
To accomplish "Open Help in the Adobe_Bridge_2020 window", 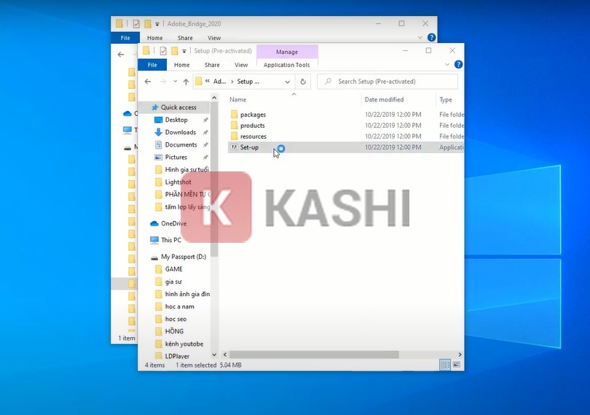I will [x=432, y=38].
